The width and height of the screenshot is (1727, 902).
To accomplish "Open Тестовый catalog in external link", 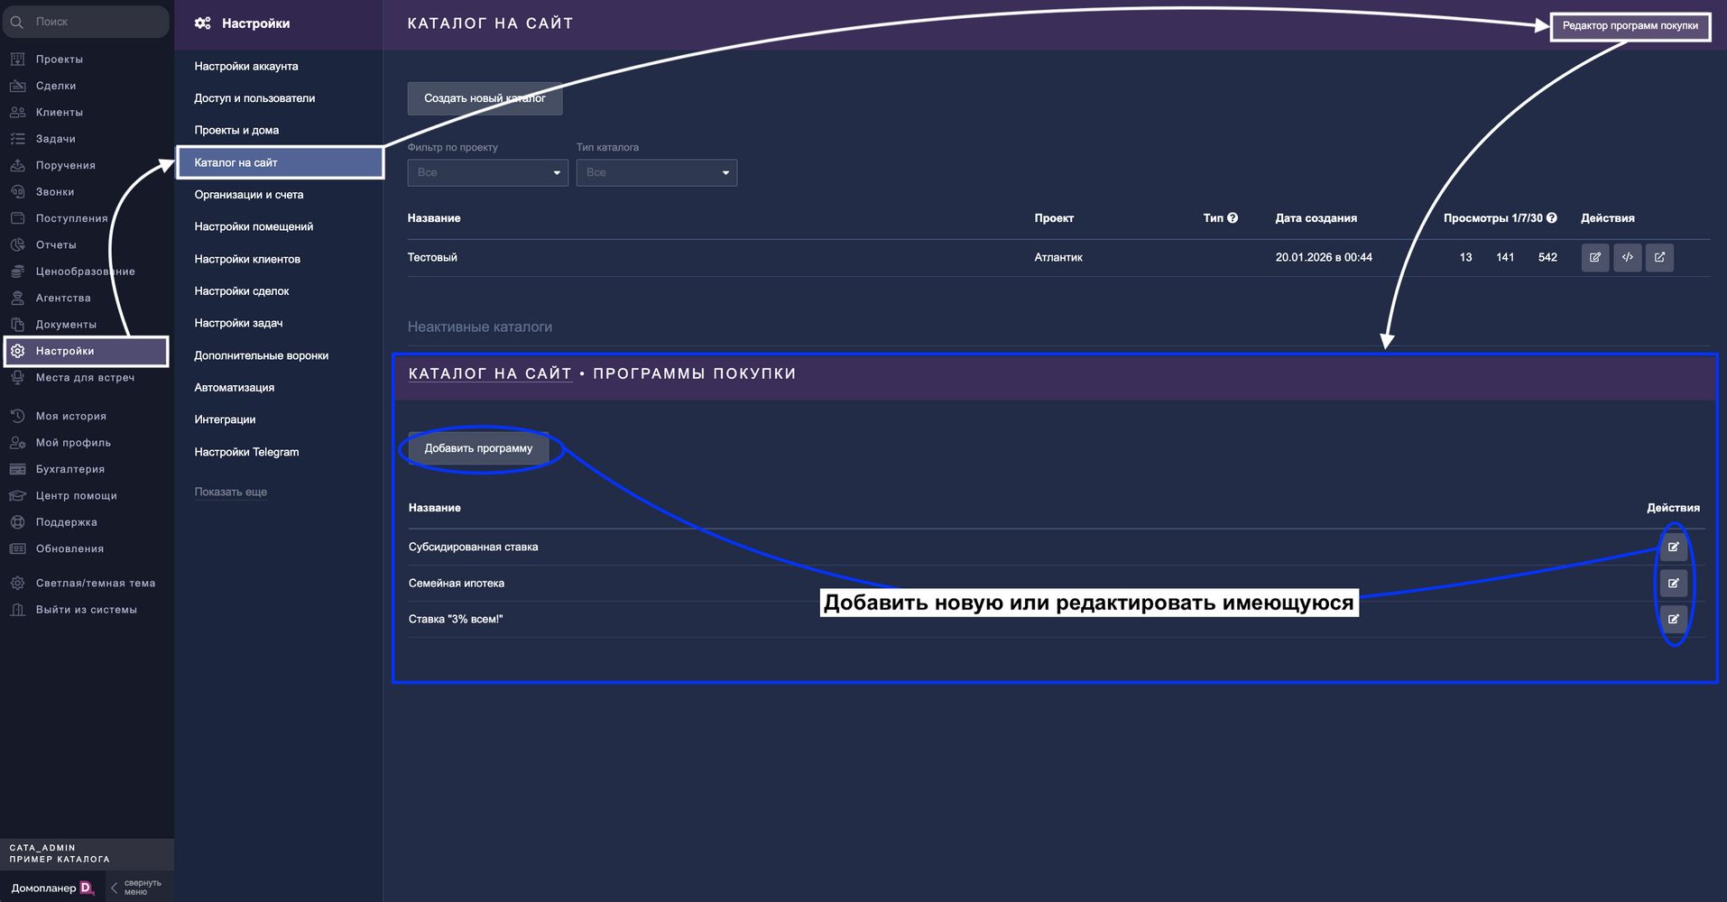I will point(1659,258).
